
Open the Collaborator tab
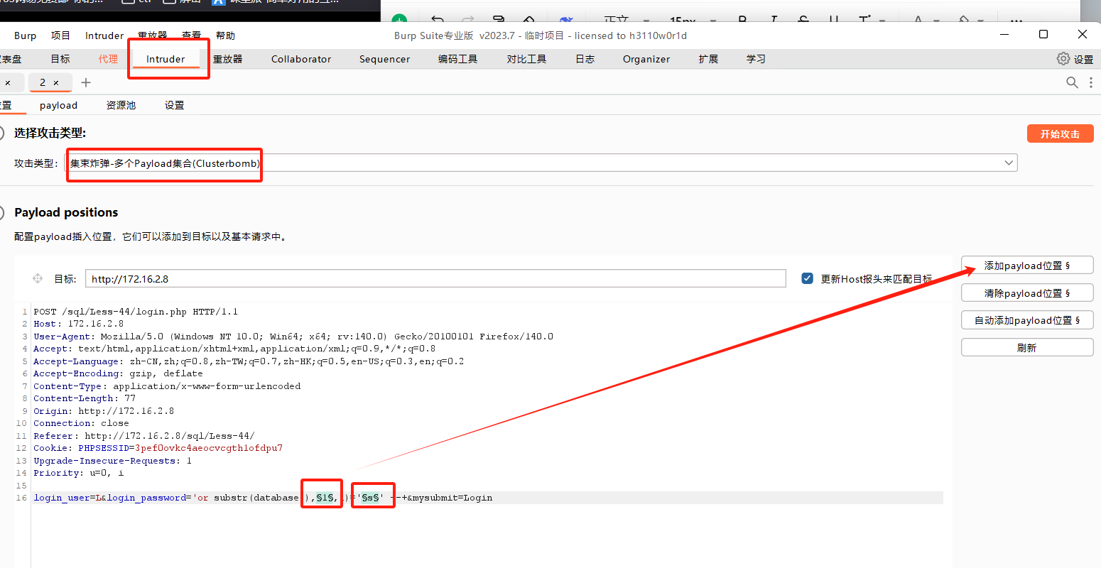pos(301,59)
